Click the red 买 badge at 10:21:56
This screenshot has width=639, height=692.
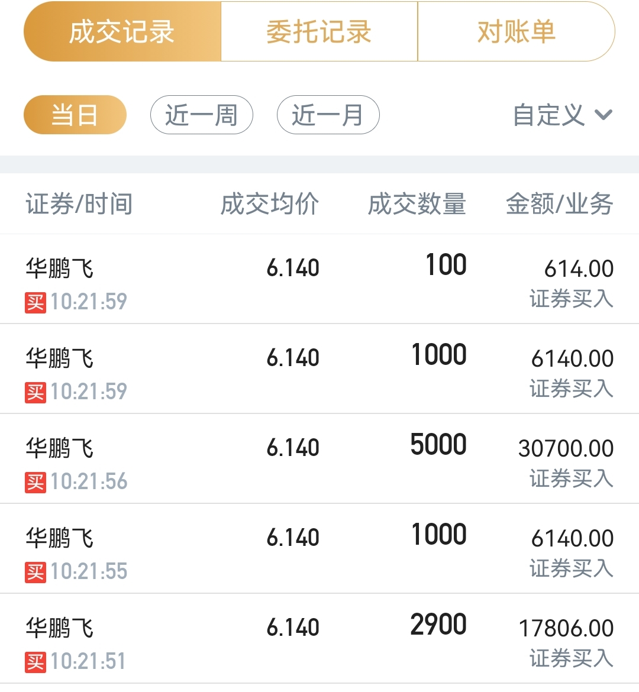point(35,483)
